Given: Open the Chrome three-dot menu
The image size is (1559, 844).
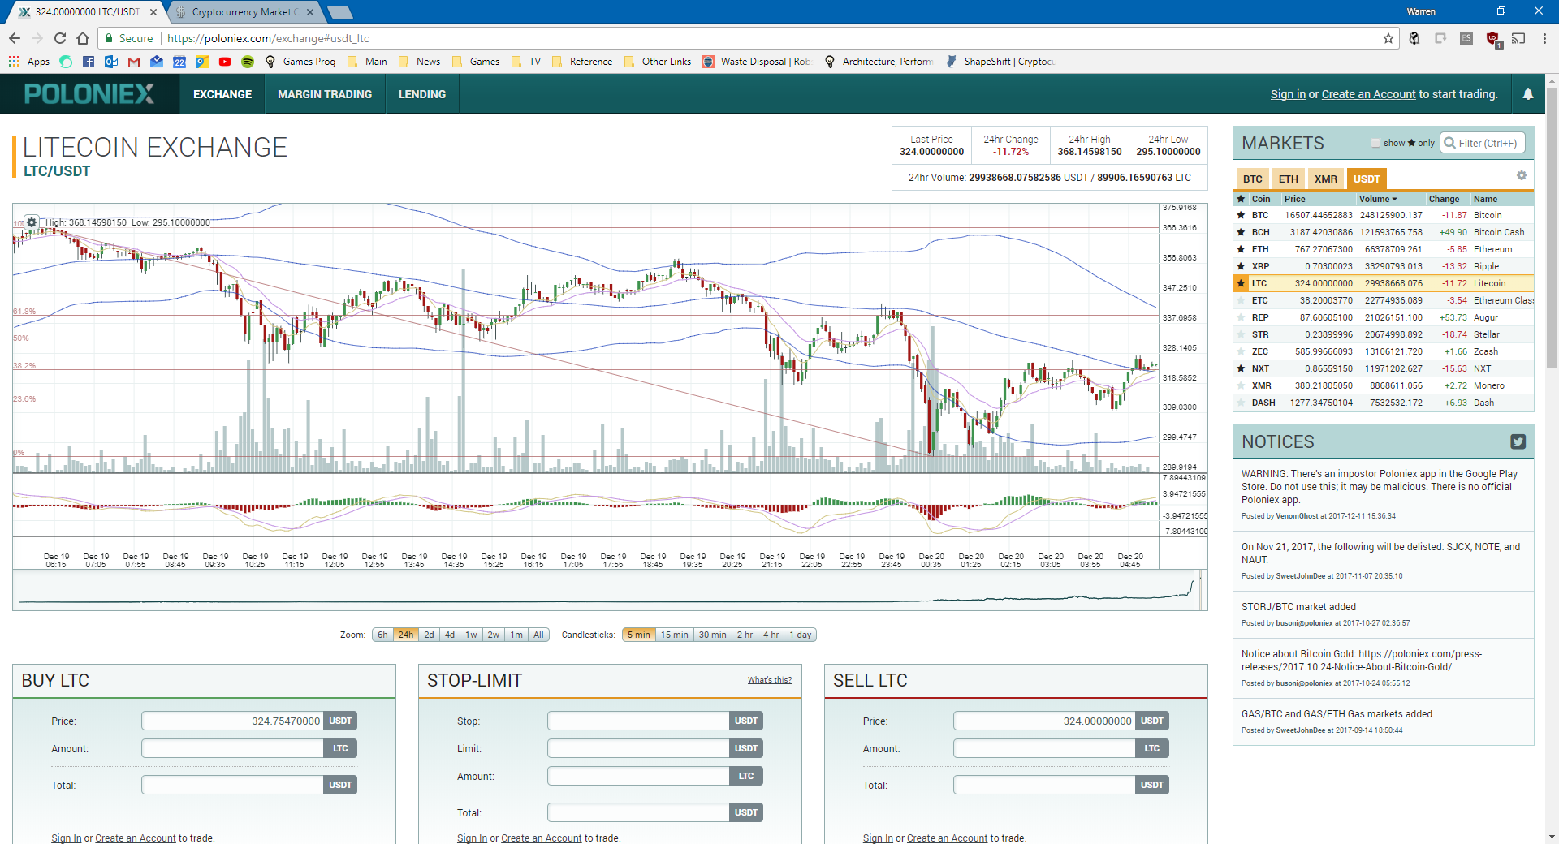Looking at the screenshot, I should click(1544, 38).
